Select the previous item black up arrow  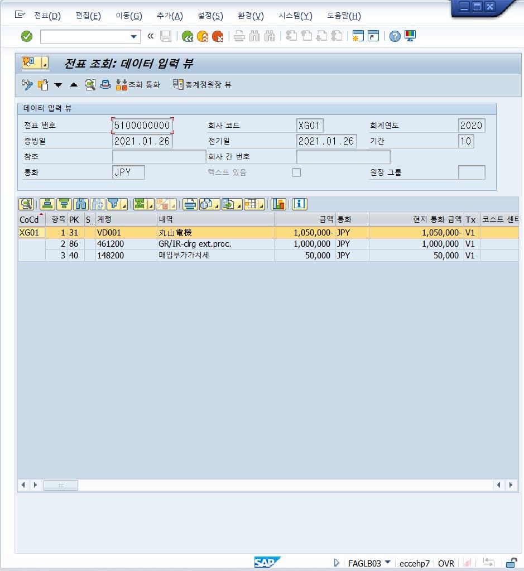tap(74, 84)
